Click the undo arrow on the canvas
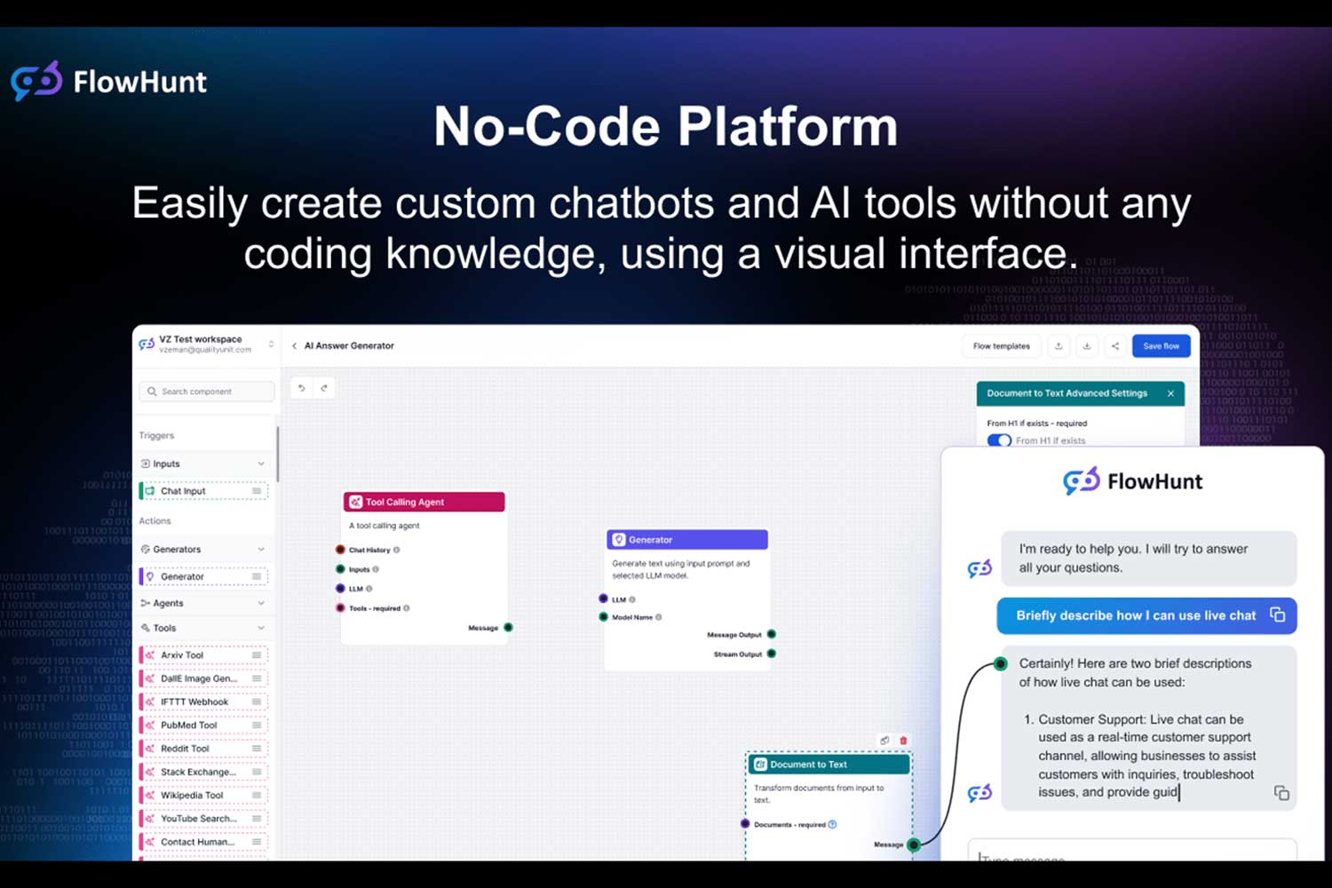 pos(302,388)
